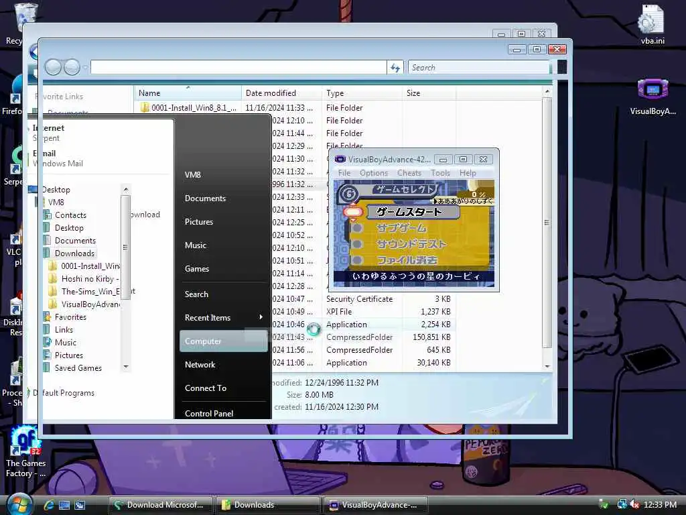Select Hoshi no Kirby folder in tree
This screenshot has height=515, width=686.
click(90, 279)
